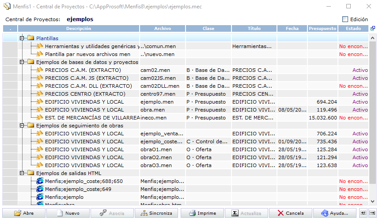
Task: Click the date cell 08/05/20...
Action: pos(292,110)
